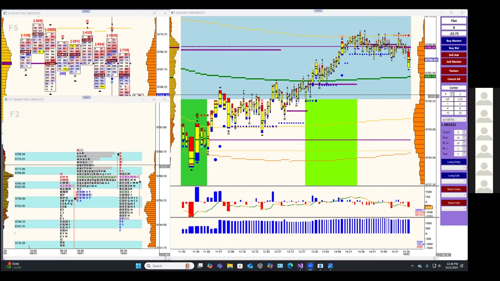
Task: Click the Short Exit button
Action: pos(454,203)
